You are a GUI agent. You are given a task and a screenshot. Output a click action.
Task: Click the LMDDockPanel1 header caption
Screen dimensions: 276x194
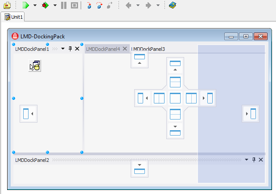(x=32, y=49)
